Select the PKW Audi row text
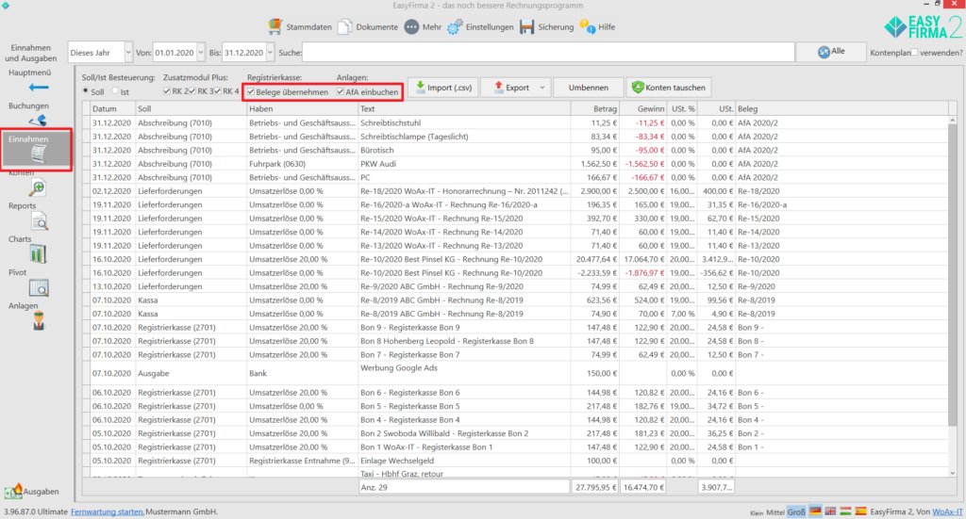966x519 pixels. point(378,164)
